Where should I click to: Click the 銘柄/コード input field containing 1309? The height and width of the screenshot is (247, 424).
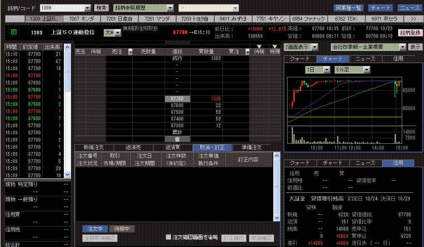coord(62,8)
